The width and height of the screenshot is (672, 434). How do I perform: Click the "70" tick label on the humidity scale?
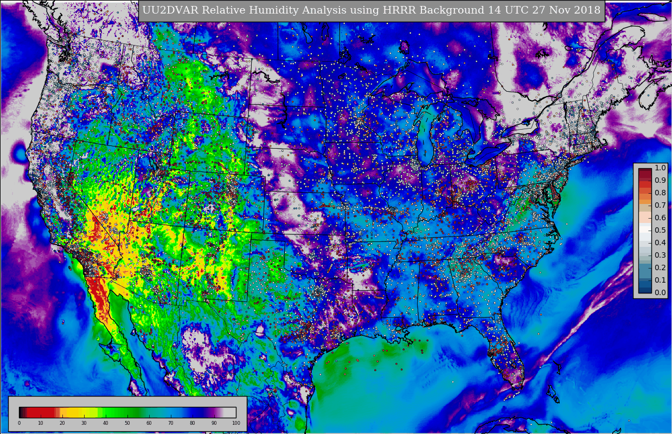tap(171, 423)
